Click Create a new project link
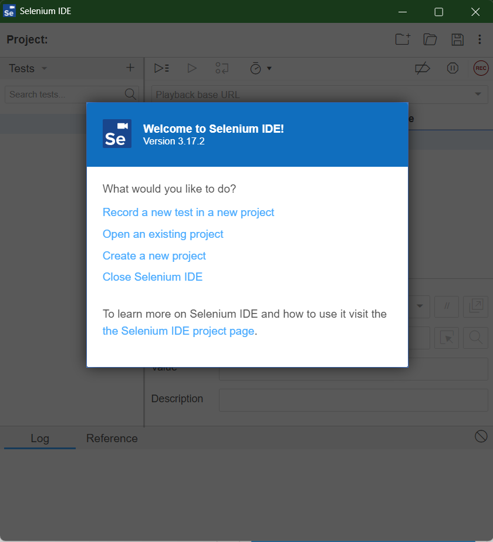 tap(154, 256)
